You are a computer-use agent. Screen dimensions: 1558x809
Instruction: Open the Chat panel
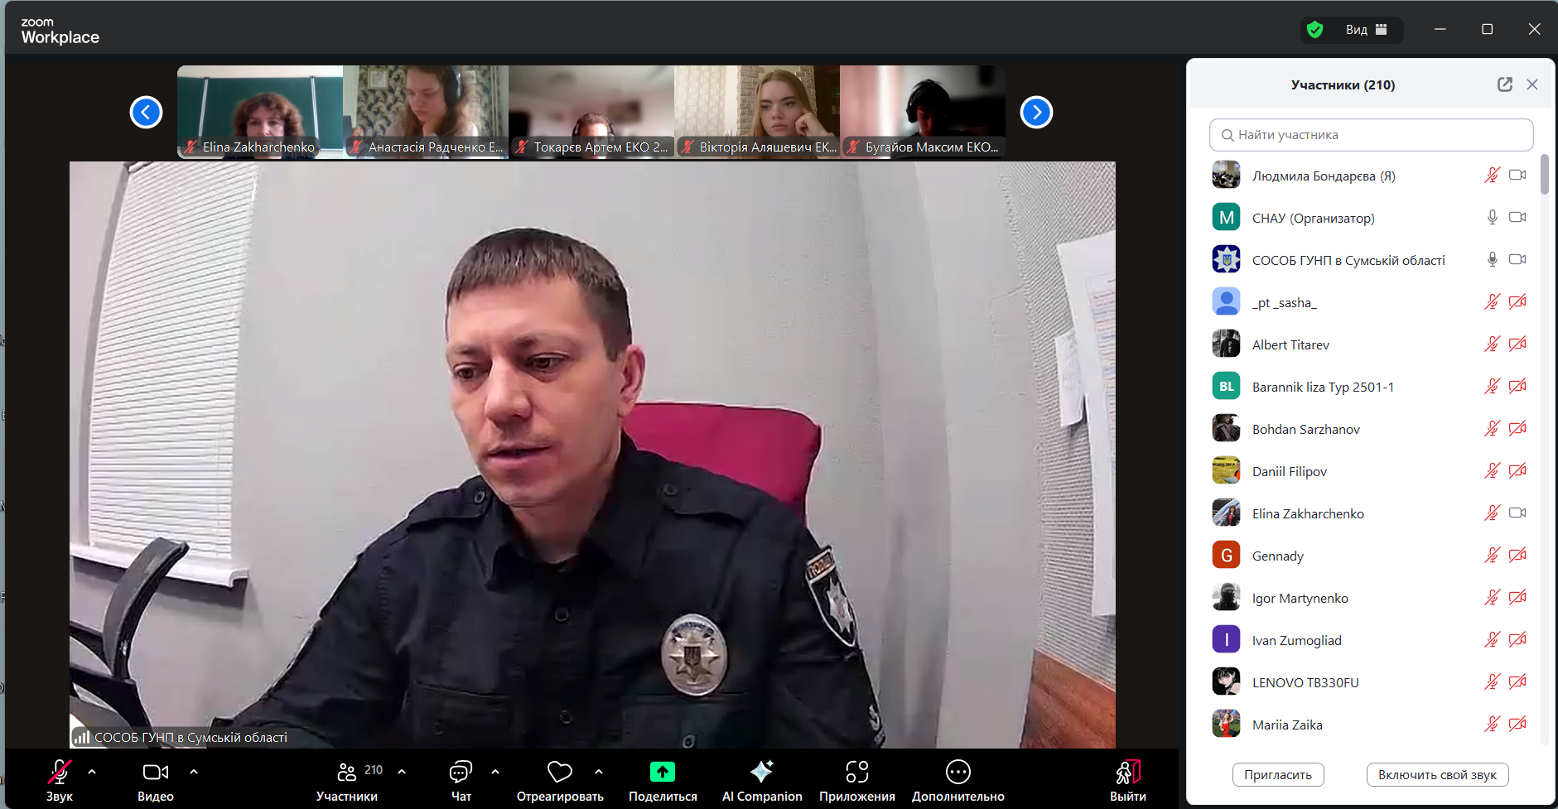coord(461,773)
